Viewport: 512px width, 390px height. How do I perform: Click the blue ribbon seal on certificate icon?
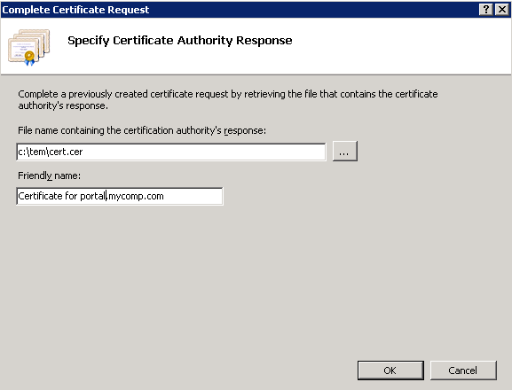click(x=29, y=58)
